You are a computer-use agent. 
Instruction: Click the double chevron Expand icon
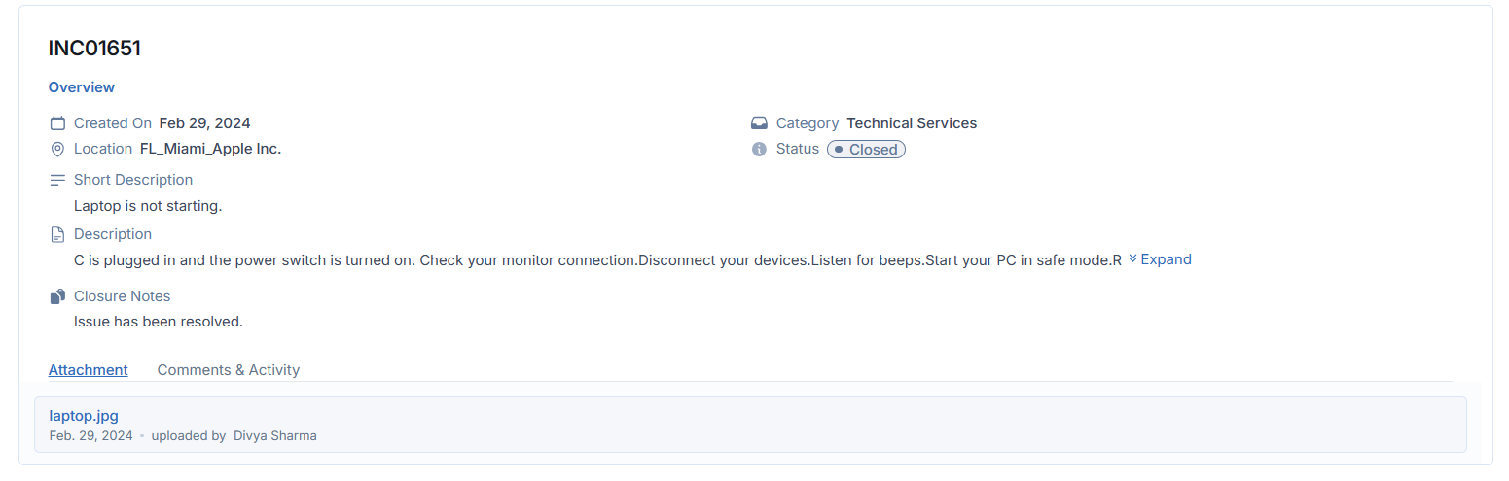(1132, 259)
